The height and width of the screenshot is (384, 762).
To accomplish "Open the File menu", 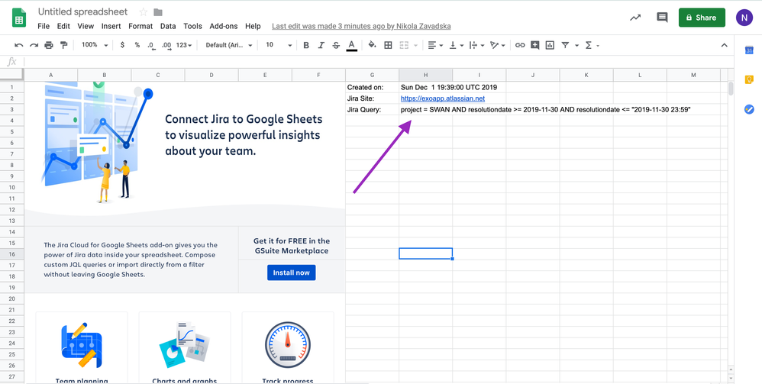I will click(44, 26).
